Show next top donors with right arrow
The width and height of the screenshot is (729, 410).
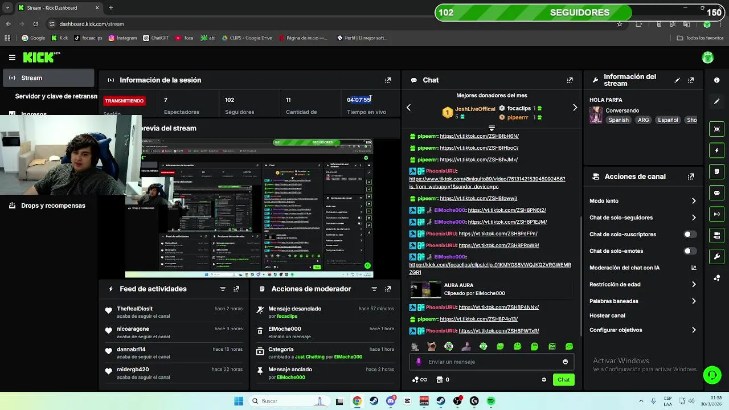click(x=575, y=108)
